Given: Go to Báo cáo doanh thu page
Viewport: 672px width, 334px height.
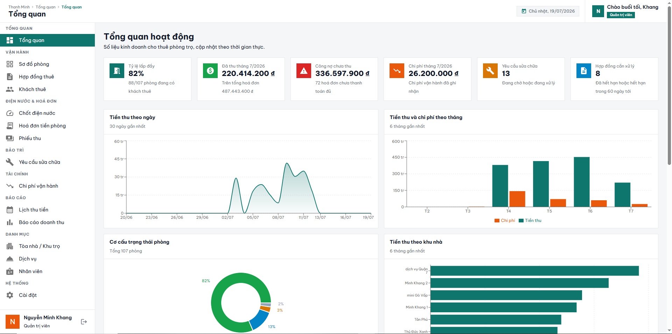Looking at the screenshot, I should (47, 222).
